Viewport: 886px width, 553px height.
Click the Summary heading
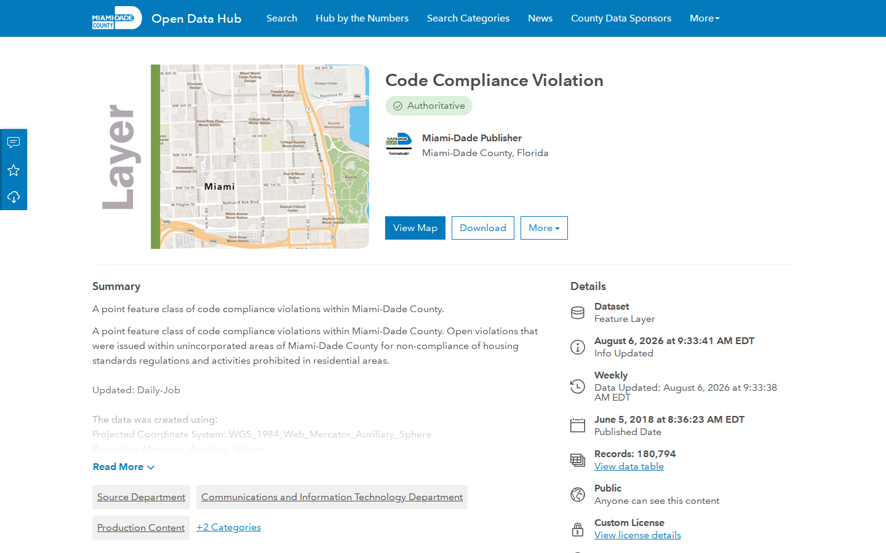click(116, 286)
